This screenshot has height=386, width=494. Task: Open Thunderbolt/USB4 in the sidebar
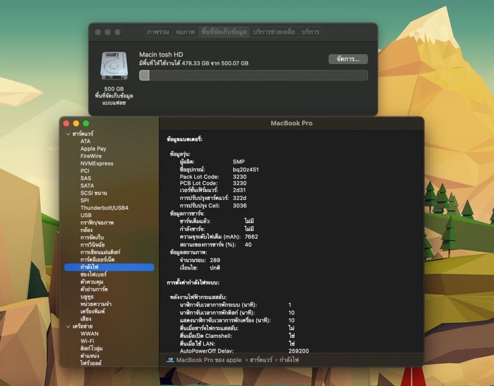click(104, 208)
